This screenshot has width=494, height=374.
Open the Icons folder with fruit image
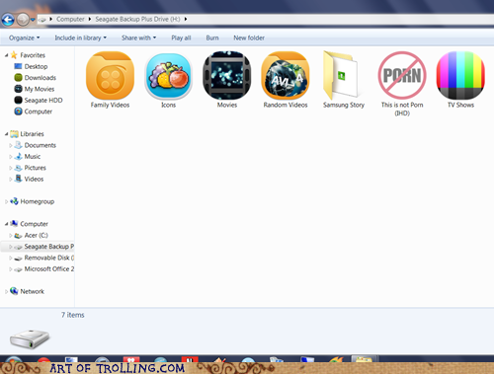point(168,76)
